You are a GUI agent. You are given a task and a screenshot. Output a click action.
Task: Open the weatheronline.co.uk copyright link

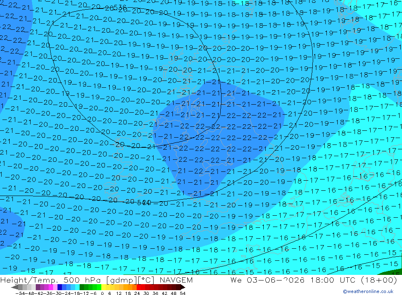tap(368, 291)
